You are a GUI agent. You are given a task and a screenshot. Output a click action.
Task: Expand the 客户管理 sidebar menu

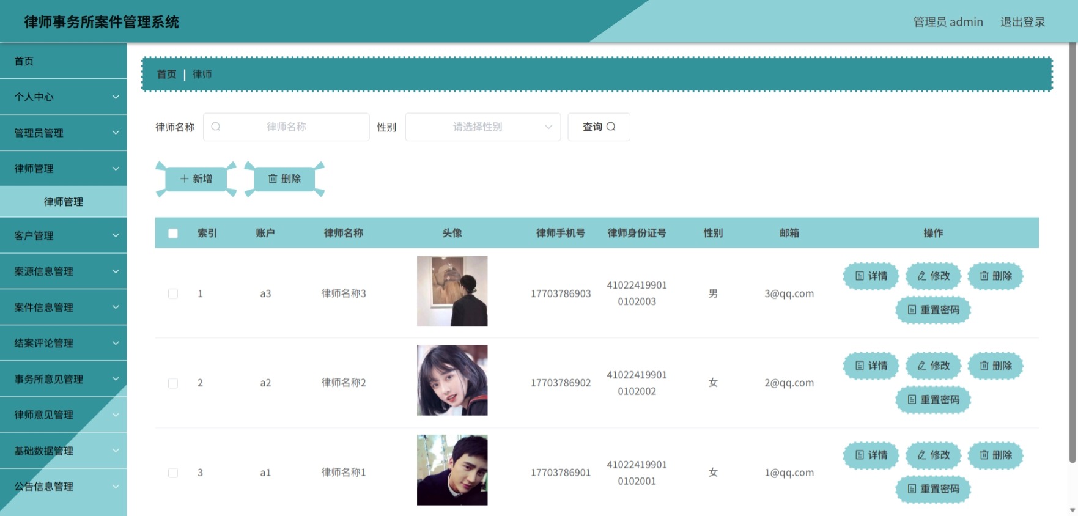64,236
